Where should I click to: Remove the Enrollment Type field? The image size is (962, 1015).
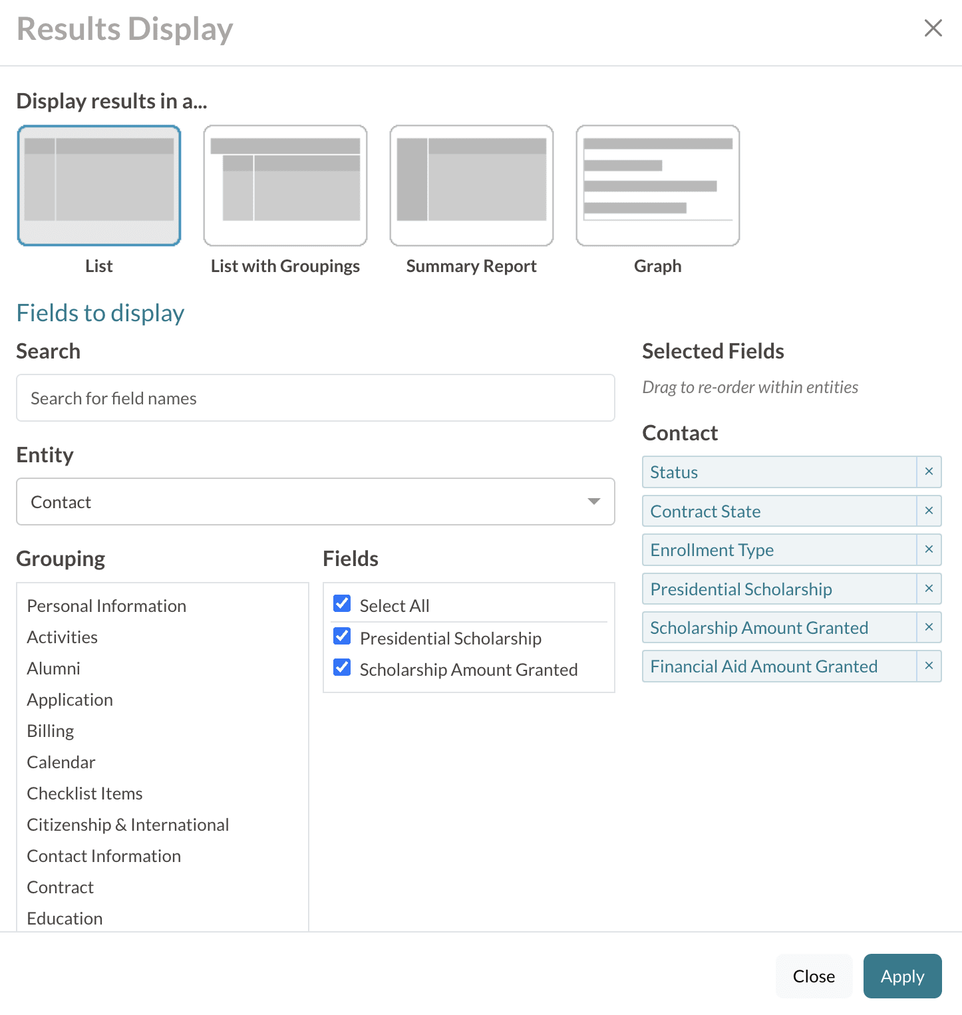pos(929,550)
